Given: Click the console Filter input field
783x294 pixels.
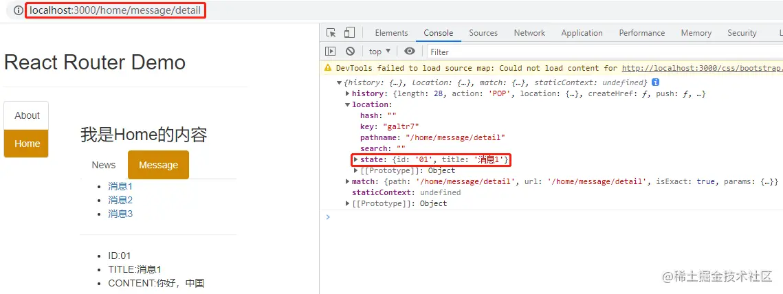Looking at the screenshot, I should [x=604, y=52].
